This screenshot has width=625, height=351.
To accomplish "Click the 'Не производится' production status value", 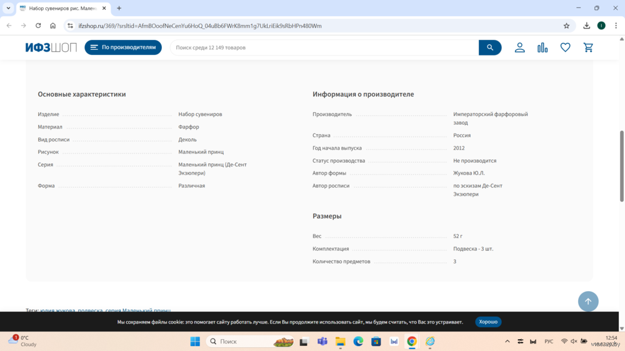I will tap(475, 161).
